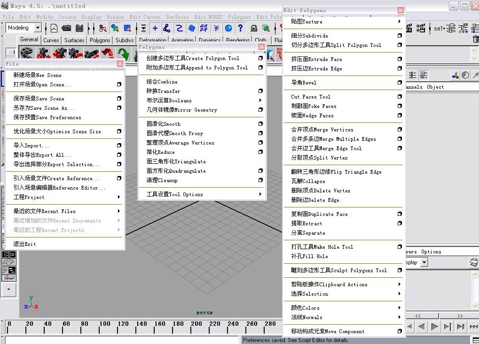Click the question mark miscellaneous mask icon
The height and width of the screenshot is (344, 479).
240,28
